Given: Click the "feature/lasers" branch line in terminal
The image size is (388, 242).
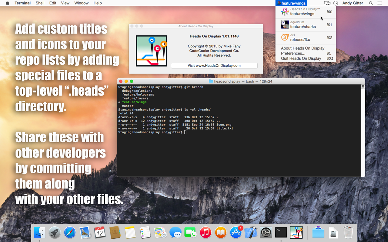Looking at the screenshot, I should (x=135, y=98).
